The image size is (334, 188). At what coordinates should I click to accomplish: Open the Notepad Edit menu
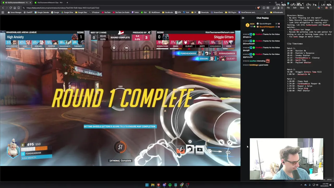click(x=295, y=8)
